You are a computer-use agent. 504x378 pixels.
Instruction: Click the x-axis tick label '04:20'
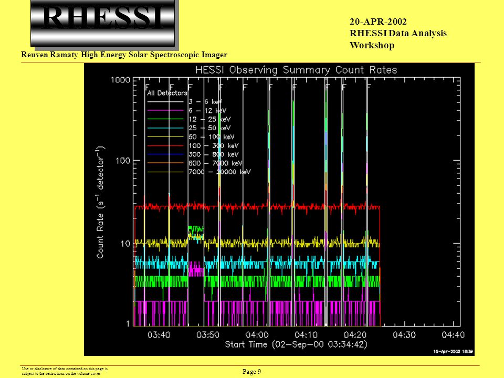click(355, 335)
